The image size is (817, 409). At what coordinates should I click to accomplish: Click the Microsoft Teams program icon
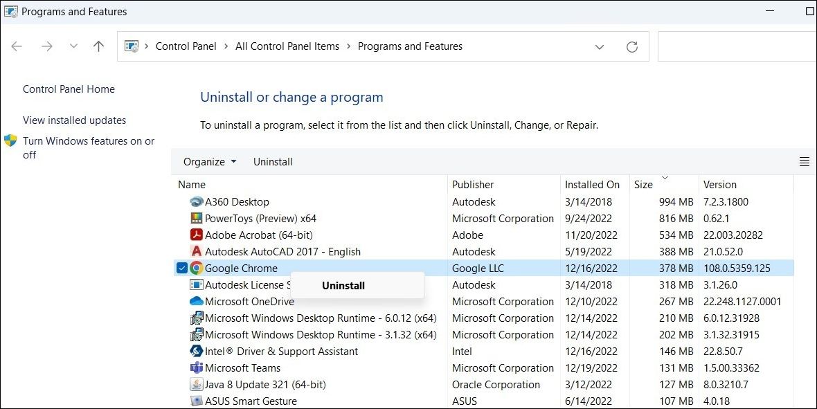pos(197,368)
